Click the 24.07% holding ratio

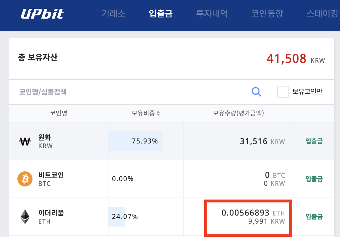click(x=125, y=217)
